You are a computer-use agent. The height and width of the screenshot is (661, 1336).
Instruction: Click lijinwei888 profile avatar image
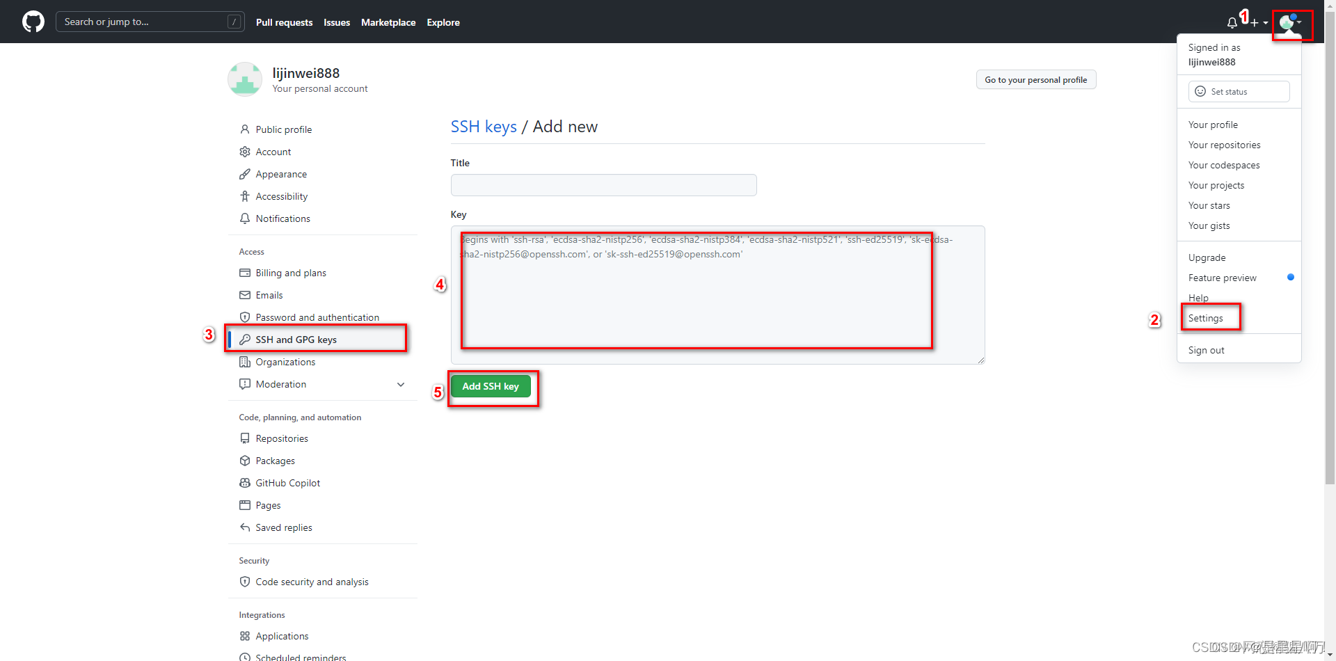tap(245, 79)
